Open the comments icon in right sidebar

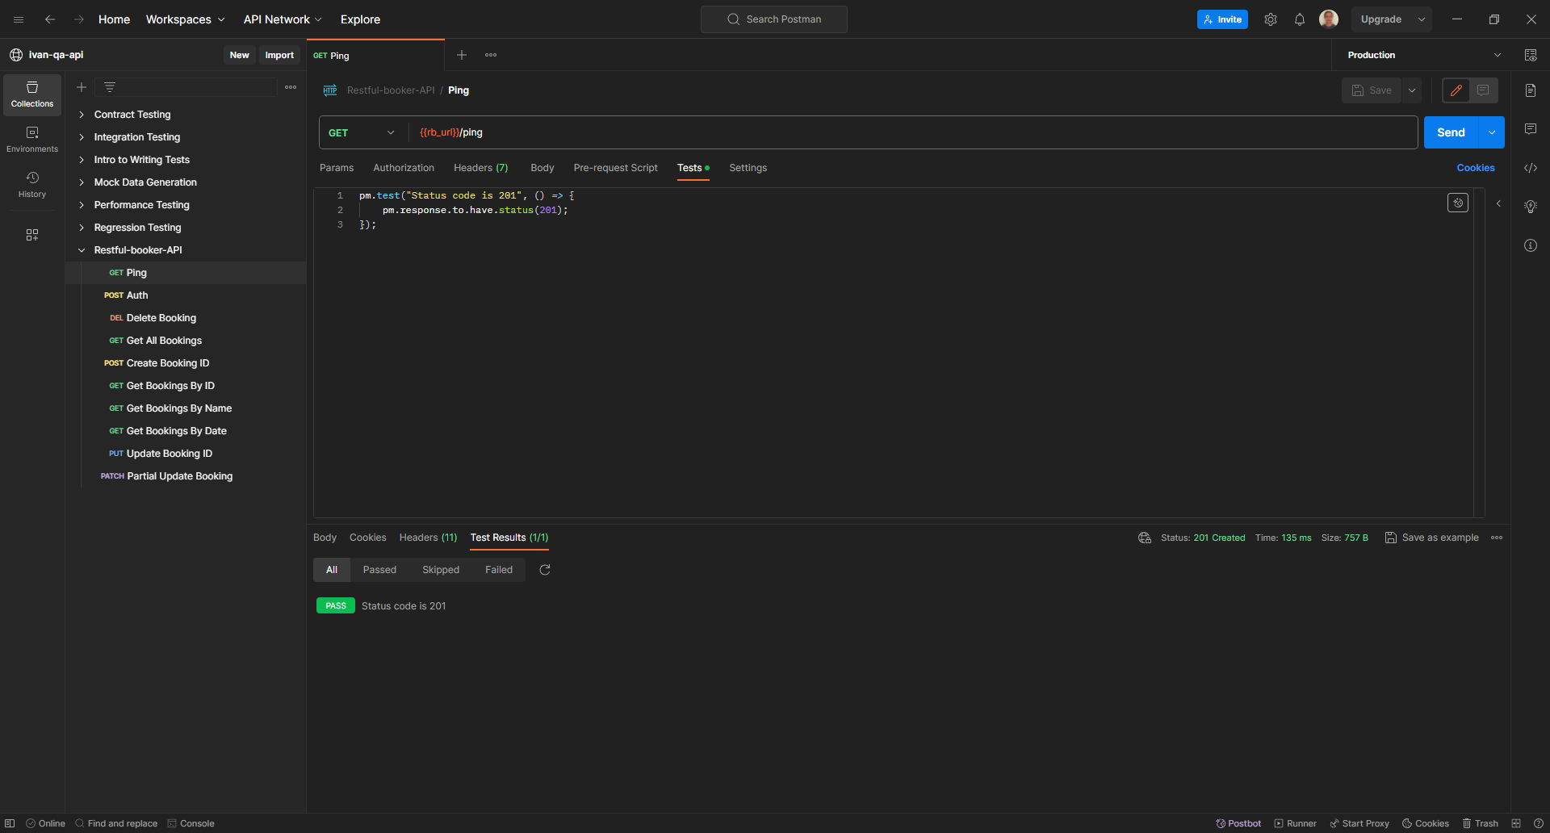[1531, 129]
